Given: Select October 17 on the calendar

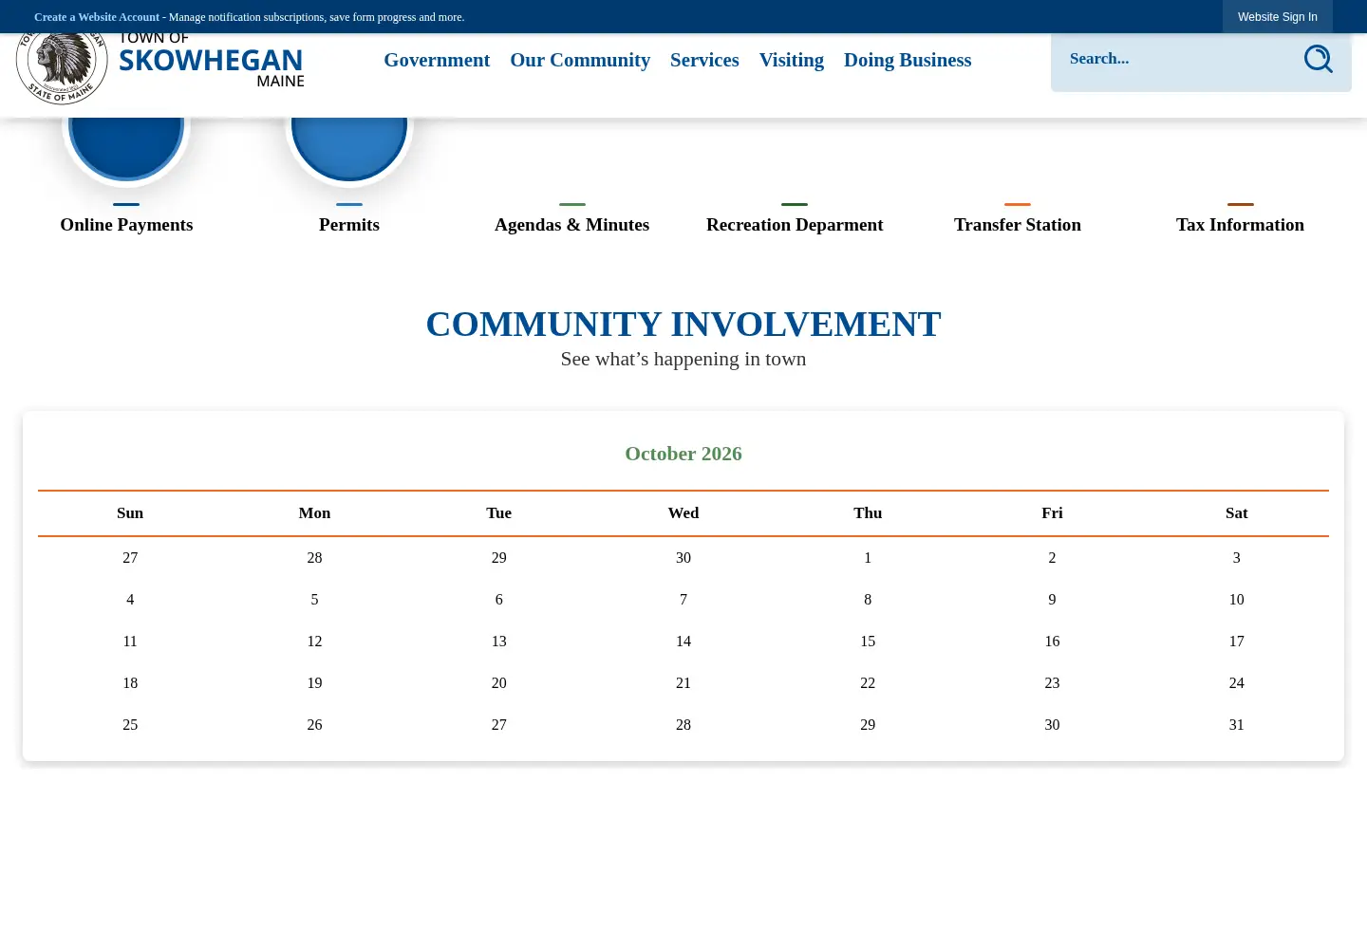Looking at the screenshot, I should [x=1236, y=642].
